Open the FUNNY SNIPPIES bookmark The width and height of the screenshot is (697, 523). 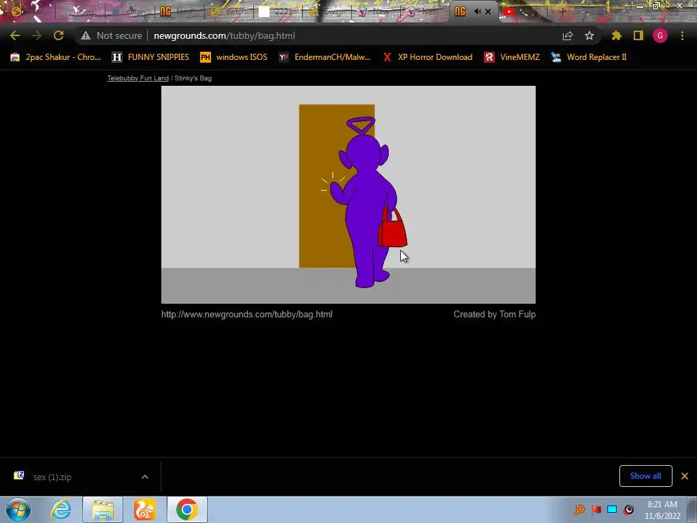150,57
